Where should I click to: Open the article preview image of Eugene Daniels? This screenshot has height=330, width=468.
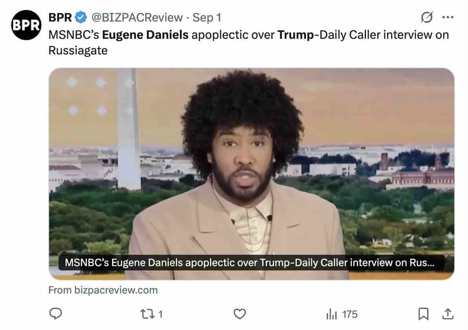tap(251, 174)
